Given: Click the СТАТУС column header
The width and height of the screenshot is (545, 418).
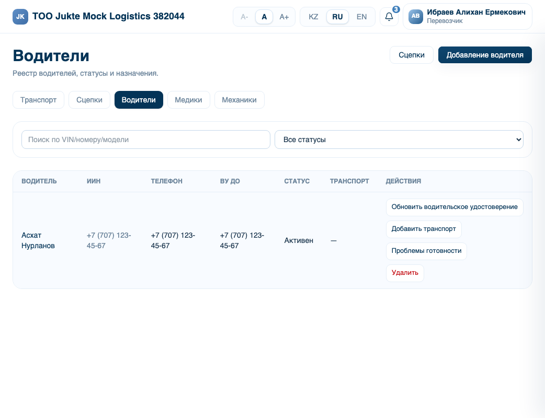Looking at the screenshot, I should click(297, 181).
